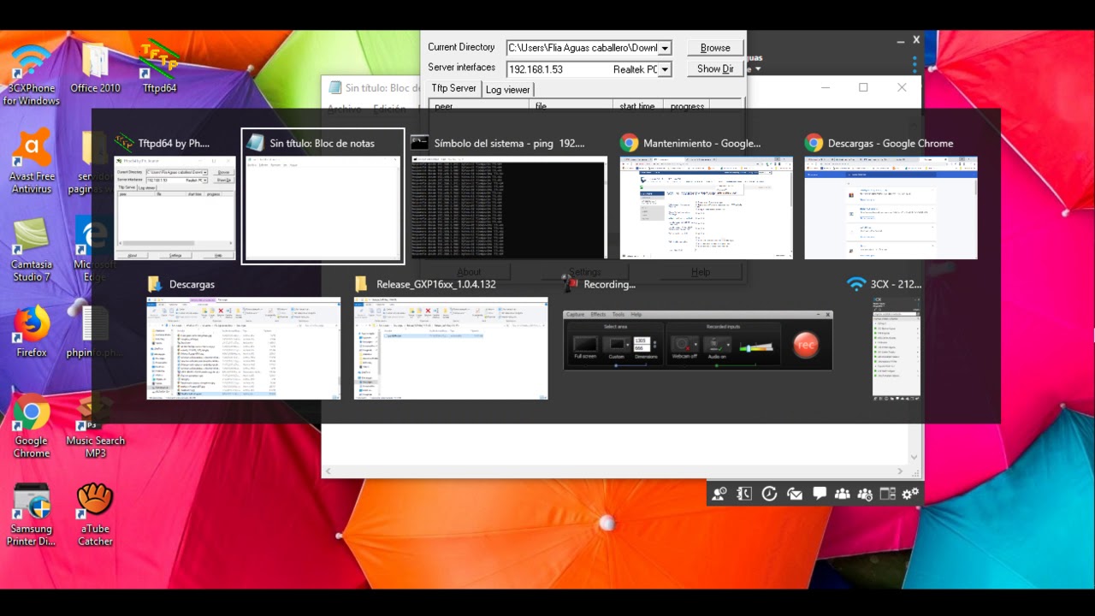Launch Google Chrome from the desktop
1095x616 pixels.
pos(32,429)
